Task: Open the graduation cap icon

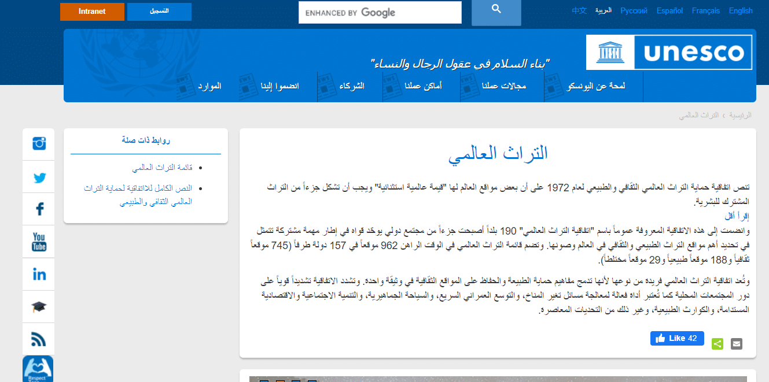Action: click(39, 307)
